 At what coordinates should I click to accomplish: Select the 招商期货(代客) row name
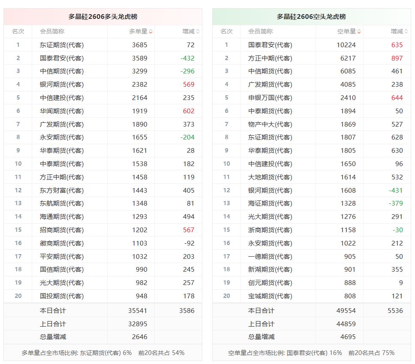click(62, 230)
